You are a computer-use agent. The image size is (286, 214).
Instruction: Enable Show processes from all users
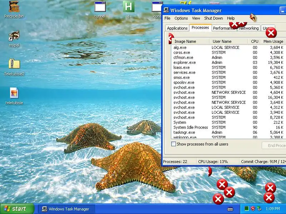click(173, 144)
